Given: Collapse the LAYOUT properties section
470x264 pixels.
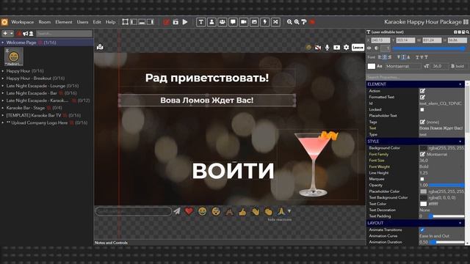Looking at the screenshot, I should pos(460,223).
